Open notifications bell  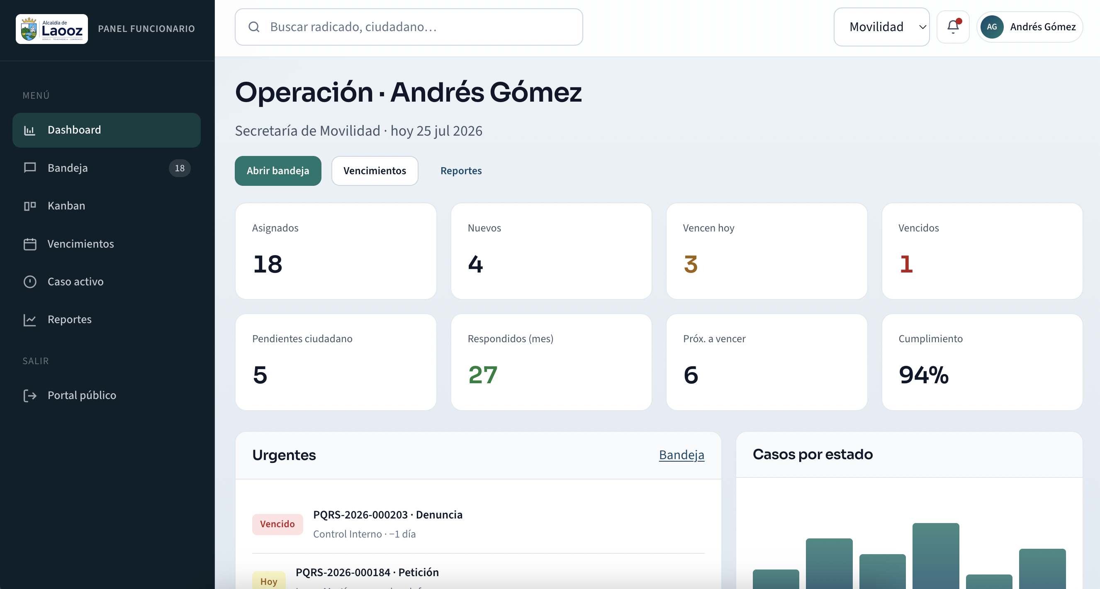[953, 27]
